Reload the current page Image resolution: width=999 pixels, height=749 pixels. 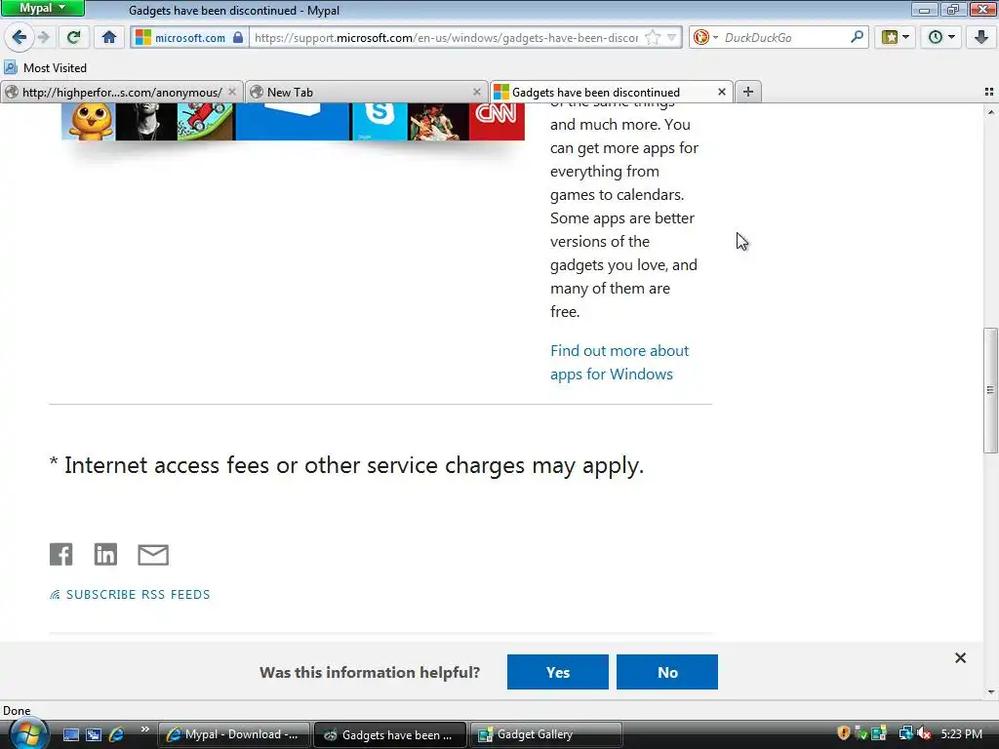tap(73, 38)
